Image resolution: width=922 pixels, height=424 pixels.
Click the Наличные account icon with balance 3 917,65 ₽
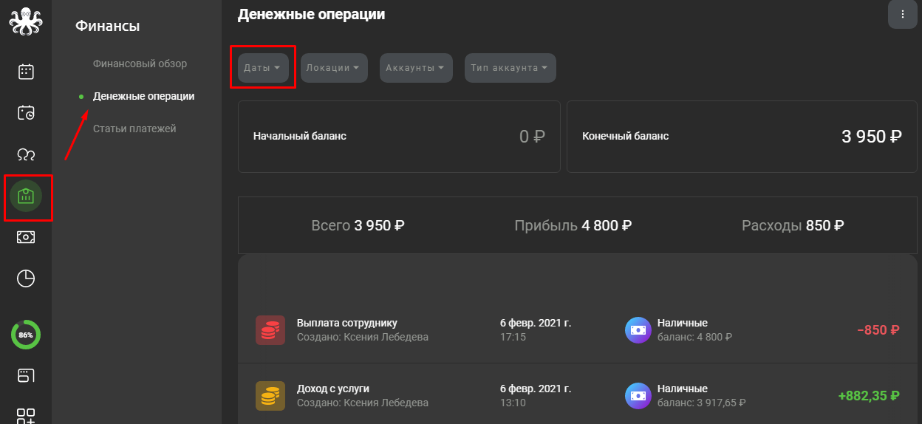click(638, 395)
